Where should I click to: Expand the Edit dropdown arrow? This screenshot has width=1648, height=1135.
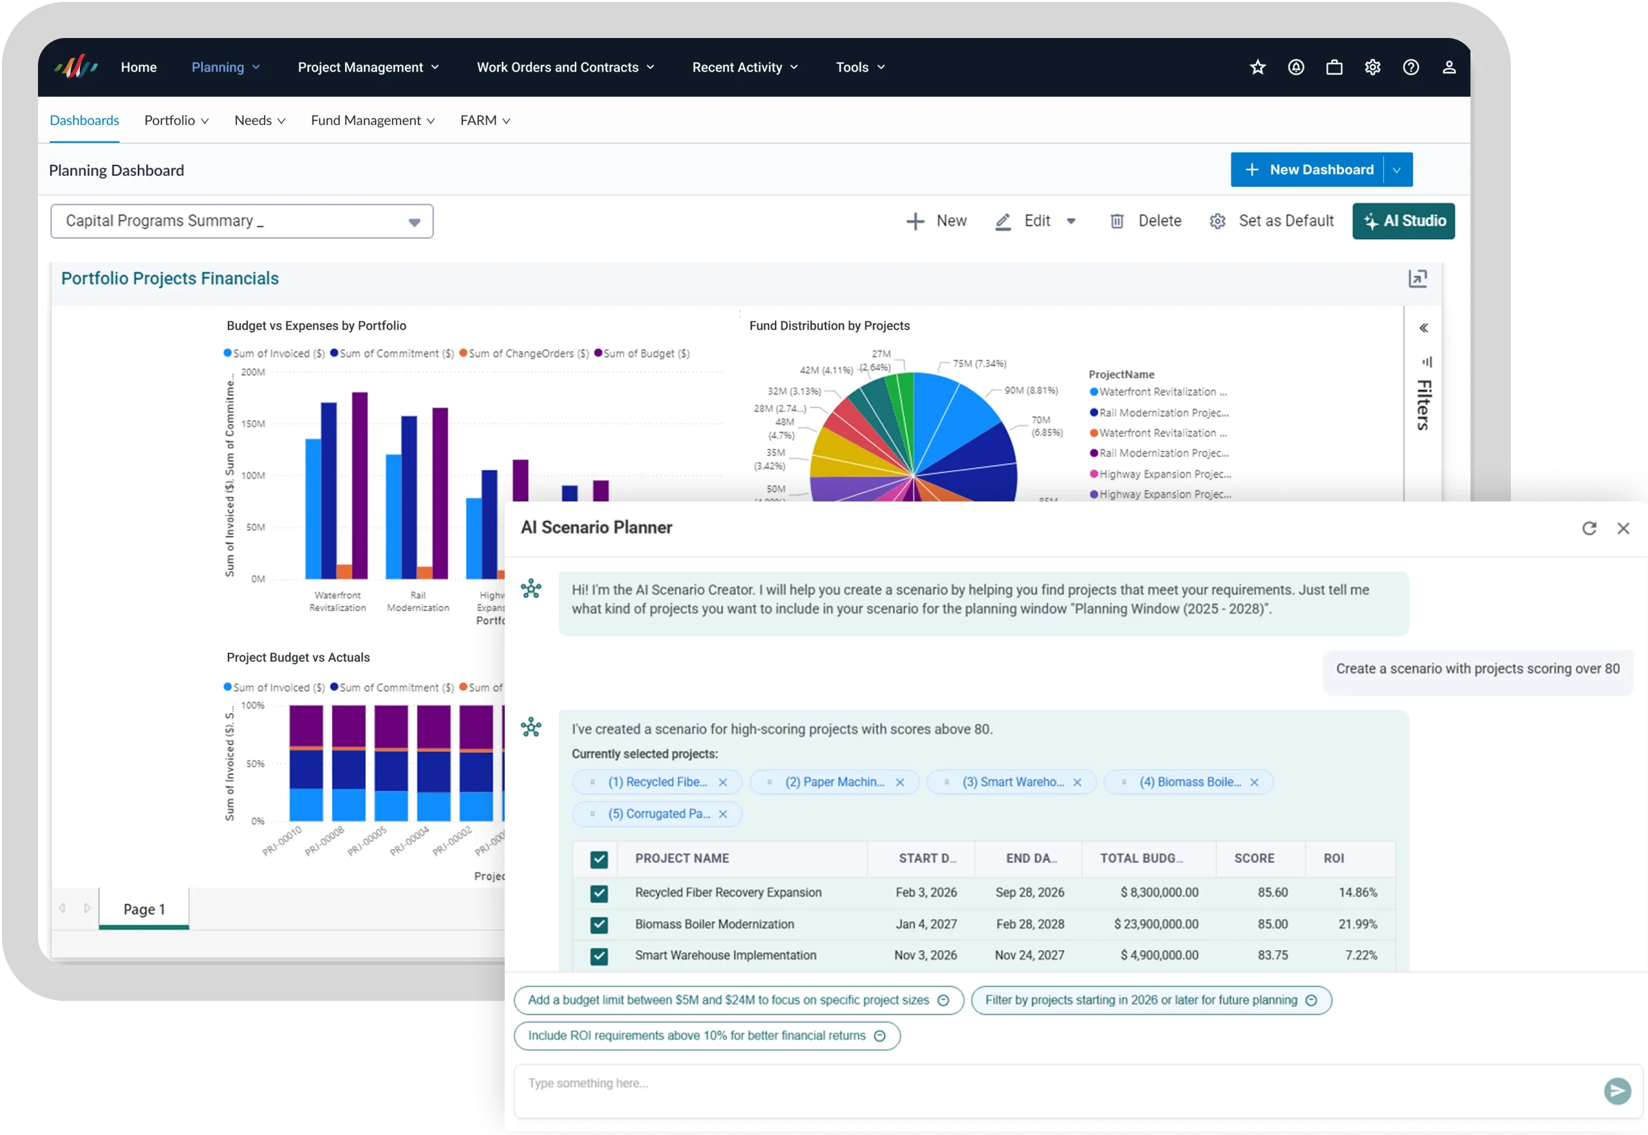pos(1071,221)
